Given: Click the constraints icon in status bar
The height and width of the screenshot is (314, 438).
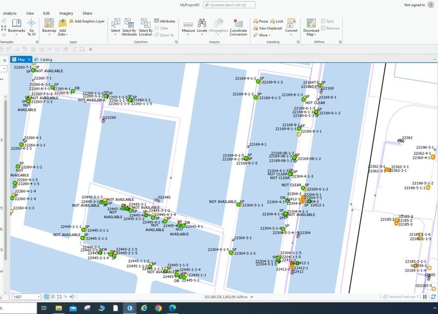Looking at the screenshot, I should coord(59,297).
